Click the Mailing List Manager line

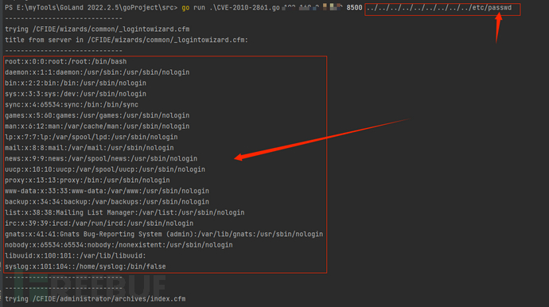click(x=125, y=212)
